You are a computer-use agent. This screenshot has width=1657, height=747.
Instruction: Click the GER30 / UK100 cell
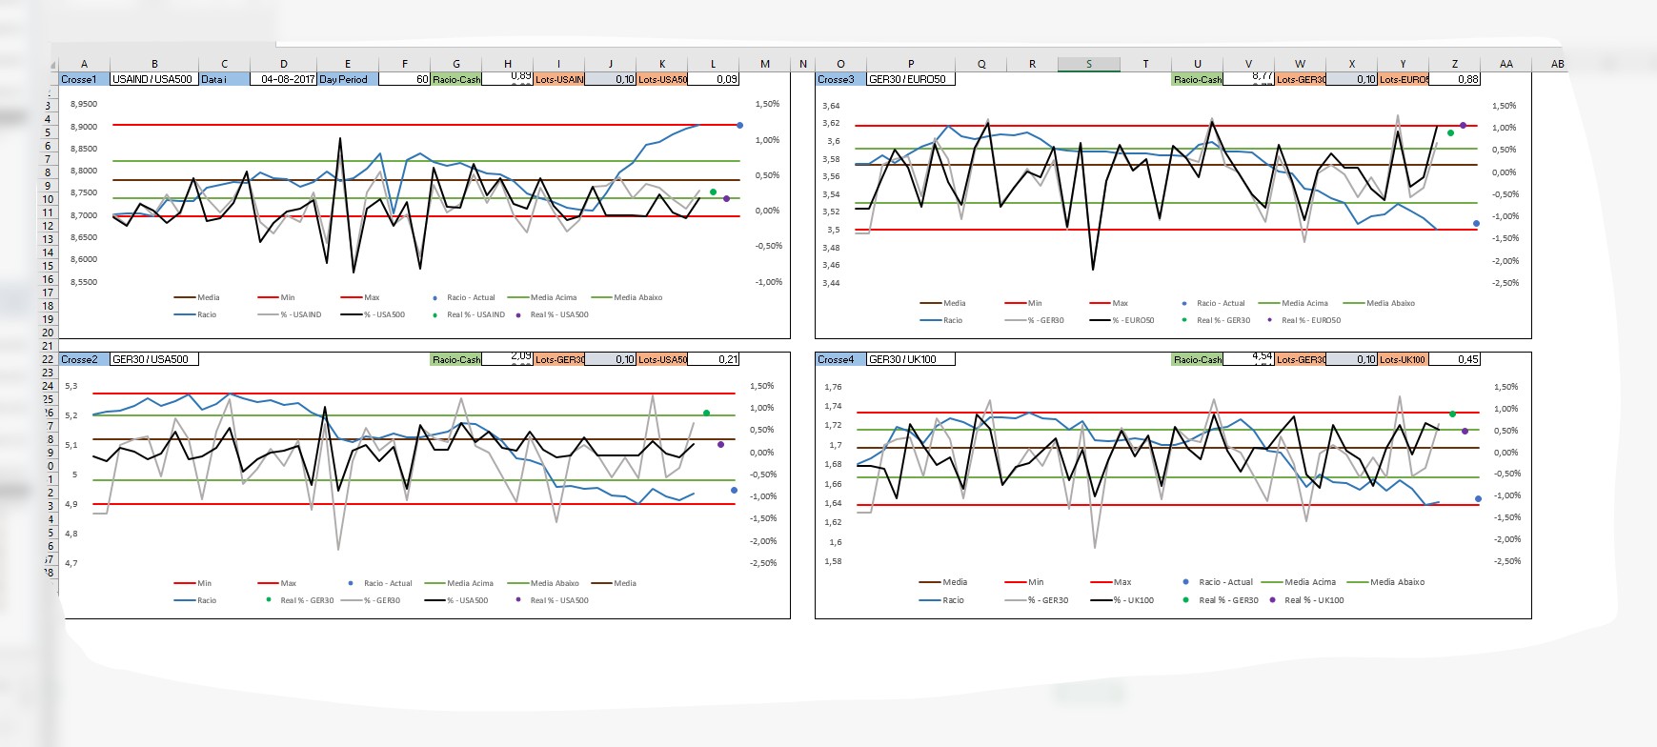[911, 359]
